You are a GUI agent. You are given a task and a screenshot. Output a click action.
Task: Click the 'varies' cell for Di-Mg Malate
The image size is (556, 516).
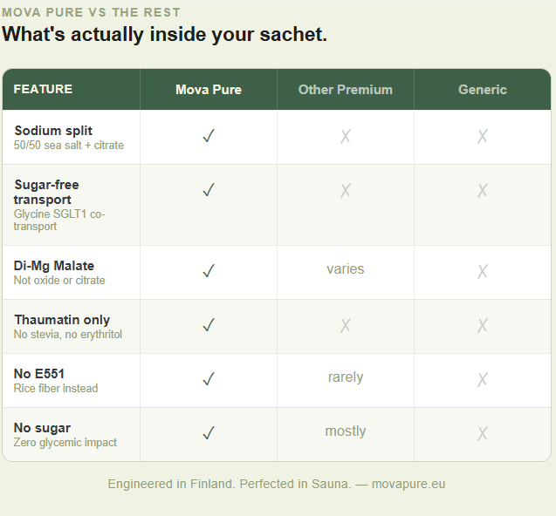pos(346,269)
